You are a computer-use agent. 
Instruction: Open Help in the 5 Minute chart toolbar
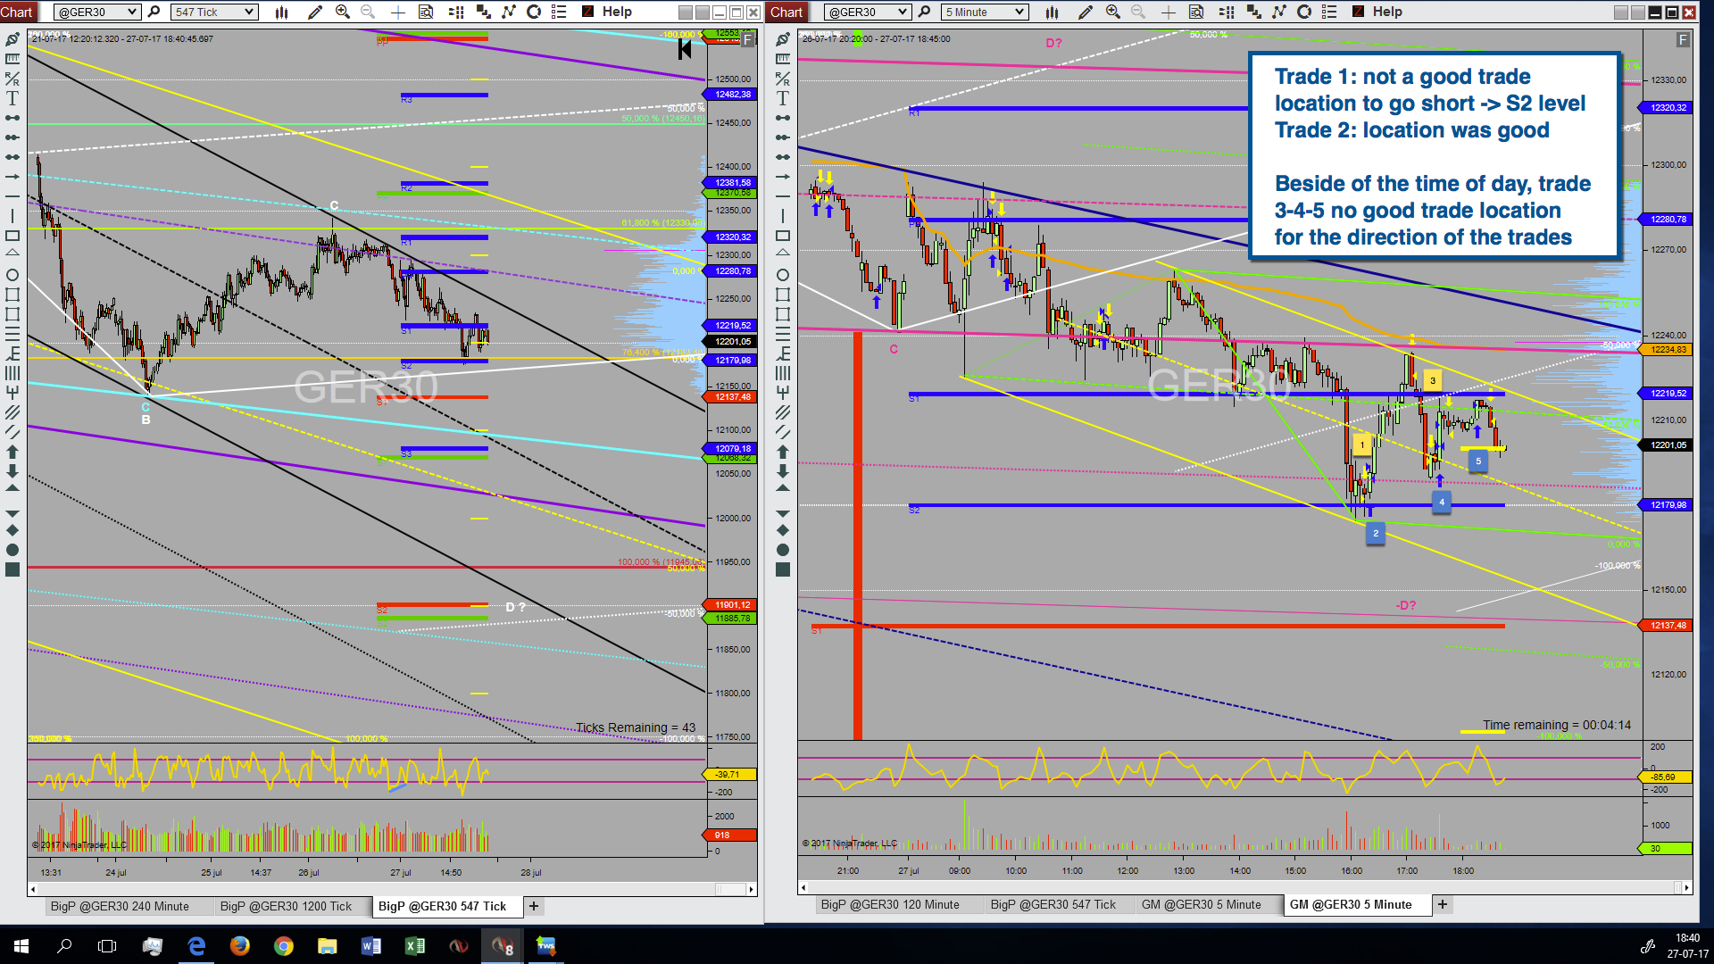pos(1387,12)
